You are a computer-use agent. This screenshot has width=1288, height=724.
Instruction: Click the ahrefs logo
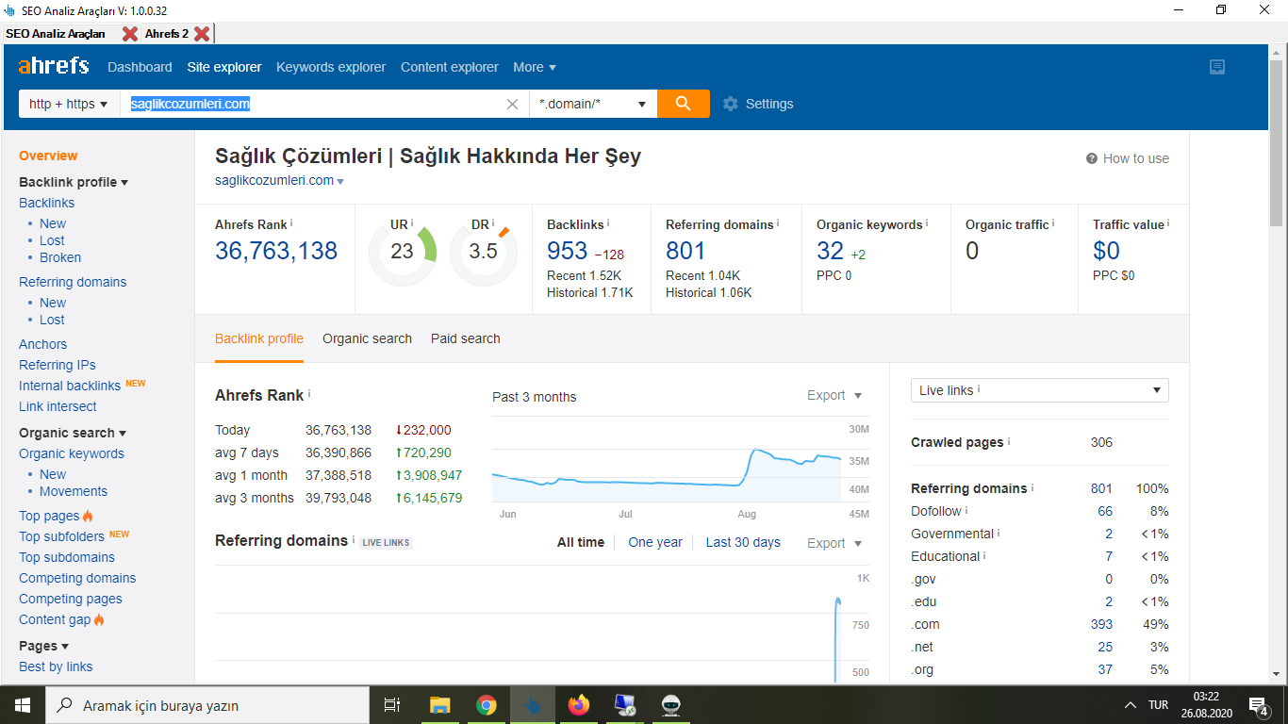54,66
